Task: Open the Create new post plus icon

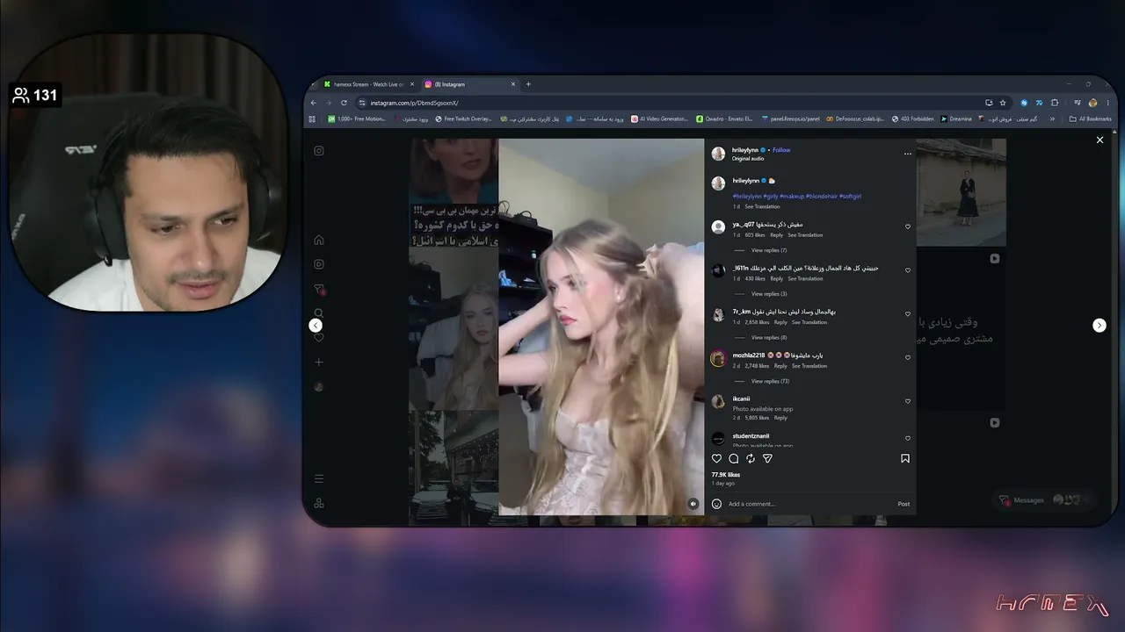Action: (319, 363)
